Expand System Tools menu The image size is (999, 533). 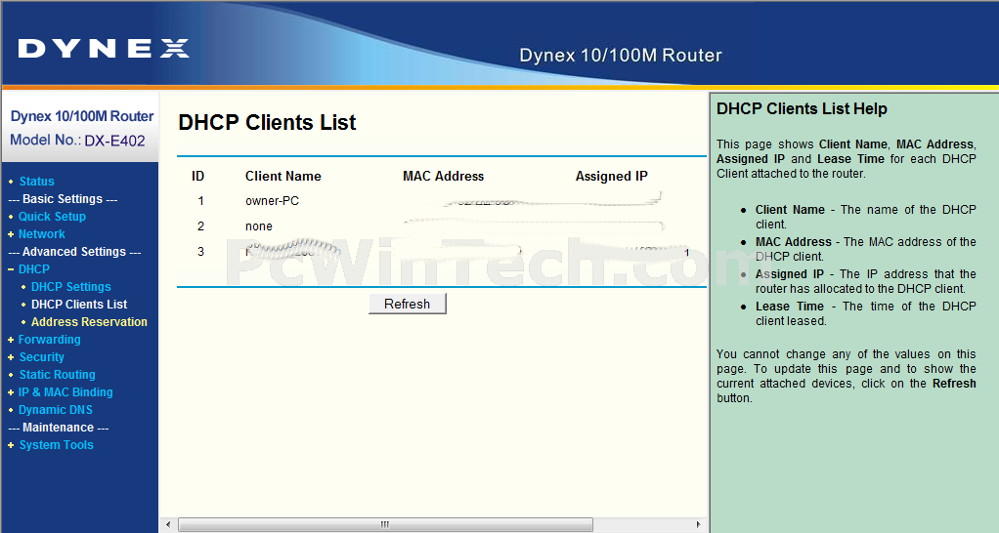pyautogui.click(x=56, y=445)
